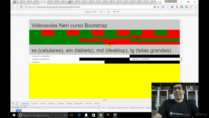Open the site info icon beside URL
This screenshot has width=209, height=118.
[x=26, y=7]
